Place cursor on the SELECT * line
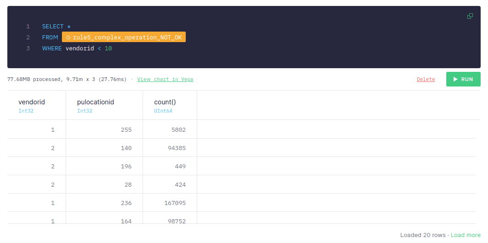The height and width of the screenshot is (243, 488). coord(56,27)
